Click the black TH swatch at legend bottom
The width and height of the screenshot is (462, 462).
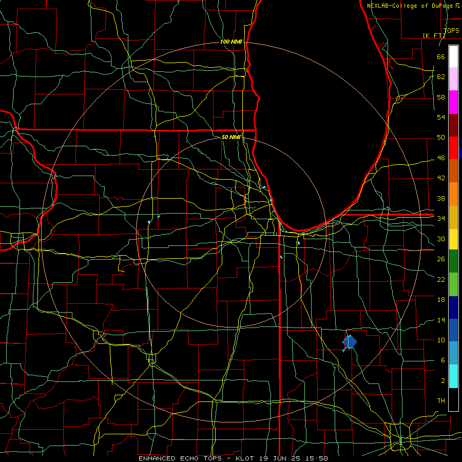coord(453,399)
